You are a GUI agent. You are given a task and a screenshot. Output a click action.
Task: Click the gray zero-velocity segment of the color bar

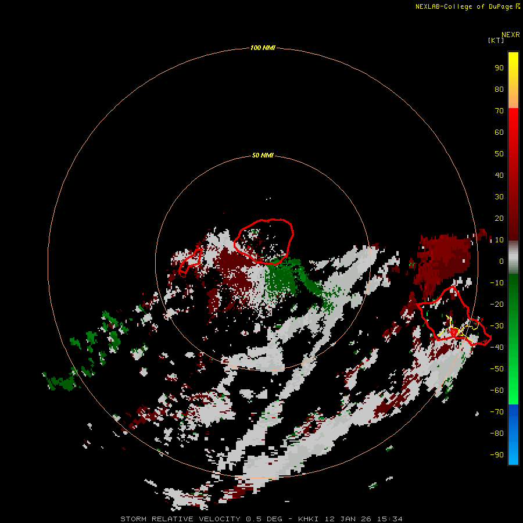pyautogui.click(x=513, y=257)
